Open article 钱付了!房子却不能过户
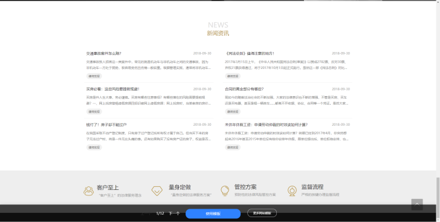This screenshot has width=440, height=222. pyautogui.click(x=106, y=125)
